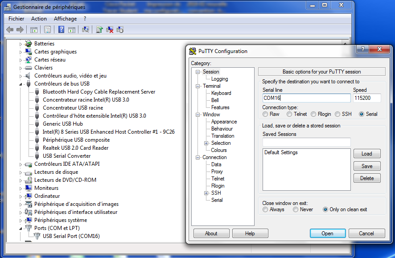
Task: Scan for hardware changes toolbar icon
Action: [86, 30]
